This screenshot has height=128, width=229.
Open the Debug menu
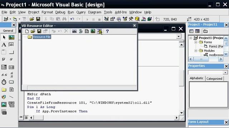60,12
